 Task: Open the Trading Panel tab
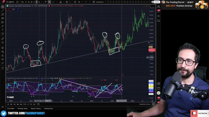coord(48,108)
